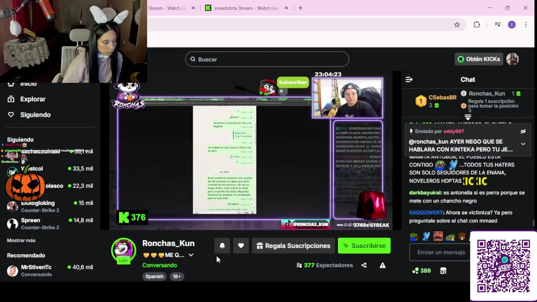Click 377 Espectadores viewer count
Image resolution: width=537 pixels, height=302 pixels.
pyautogui.click(x=324, y=265)
